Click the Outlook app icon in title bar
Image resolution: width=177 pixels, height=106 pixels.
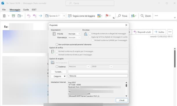(3, 3)
